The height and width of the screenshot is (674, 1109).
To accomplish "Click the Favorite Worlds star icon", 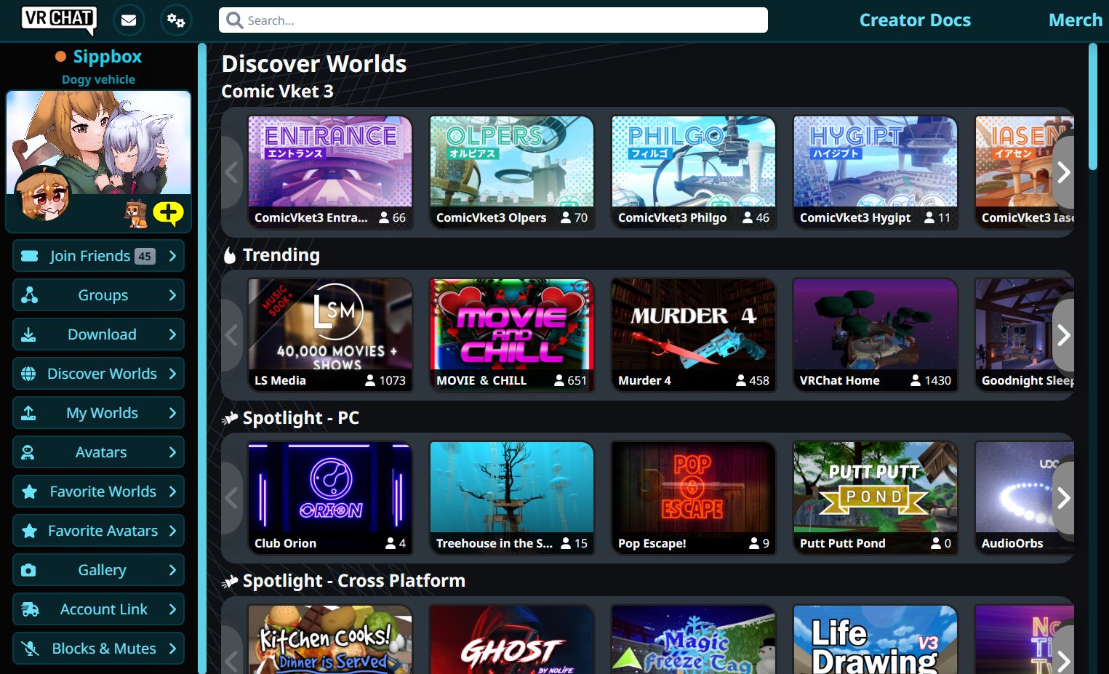I will coord(29,492).
